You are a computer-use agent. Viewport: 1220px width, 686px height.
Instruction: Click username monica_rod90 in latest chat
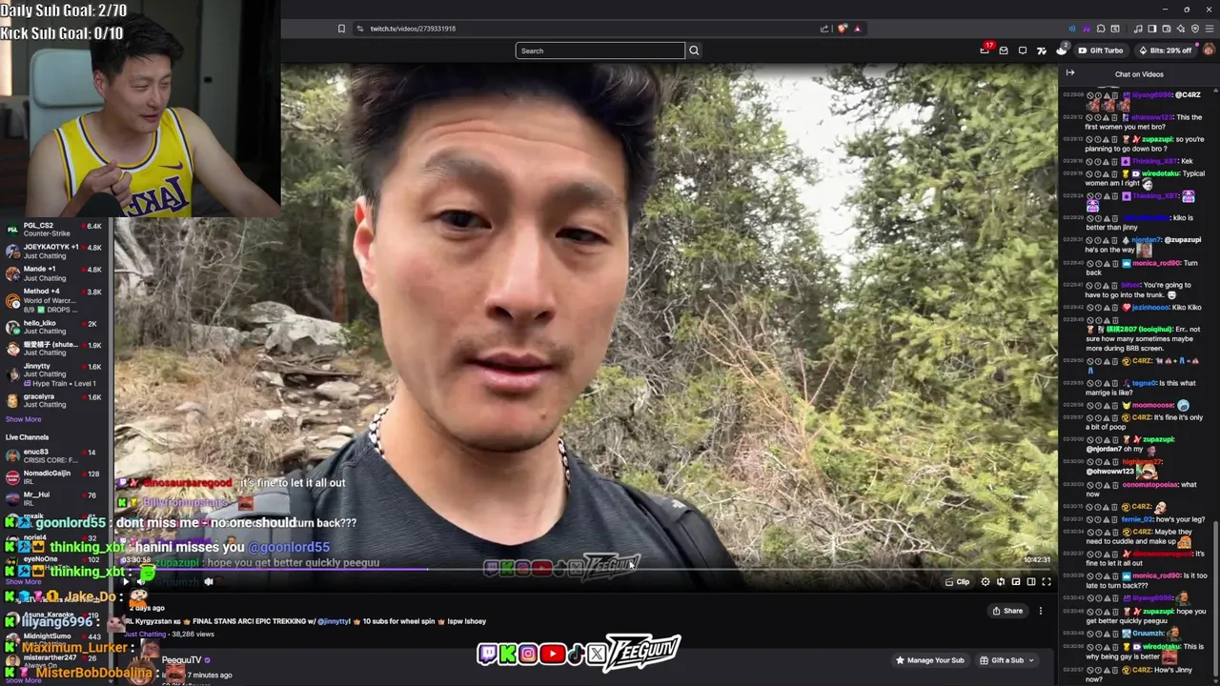pyautogui.click(x=1157, y=575)
